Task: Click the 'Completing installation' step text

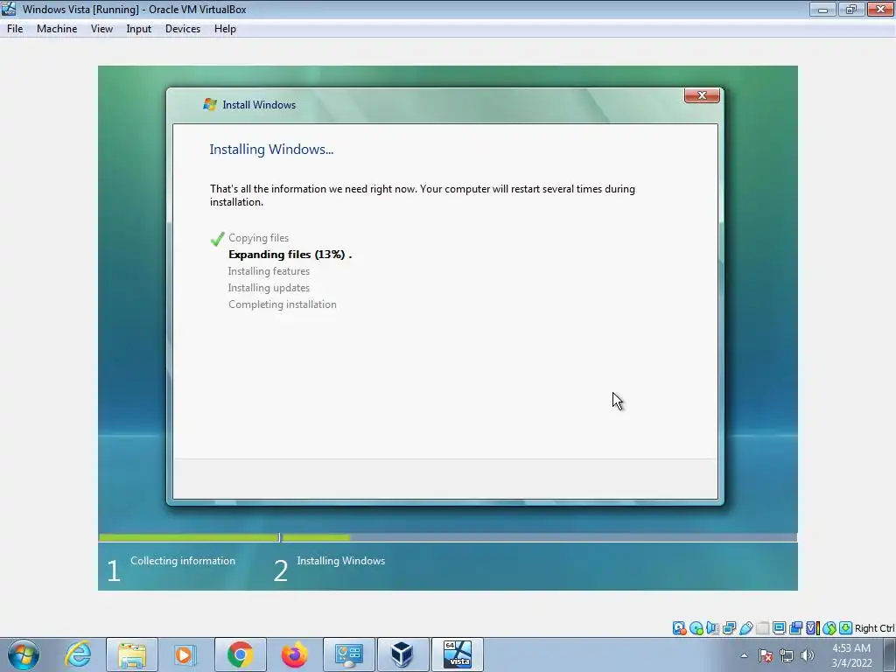Action: [283, 304]
